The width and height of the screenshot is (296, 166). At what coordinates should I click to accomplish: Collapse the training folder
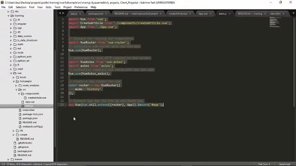tap(8, 16)
